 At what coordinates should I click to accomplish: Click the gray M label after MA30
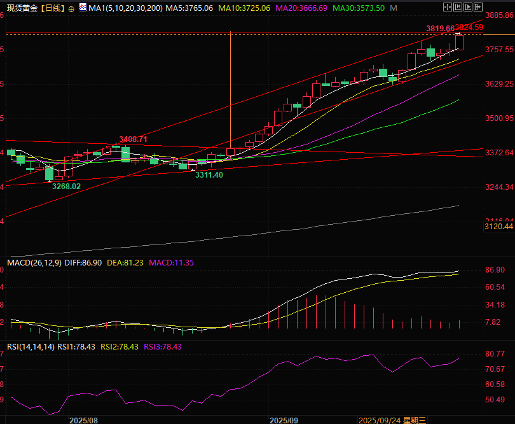pyautogui.click(x=394, y=8)
